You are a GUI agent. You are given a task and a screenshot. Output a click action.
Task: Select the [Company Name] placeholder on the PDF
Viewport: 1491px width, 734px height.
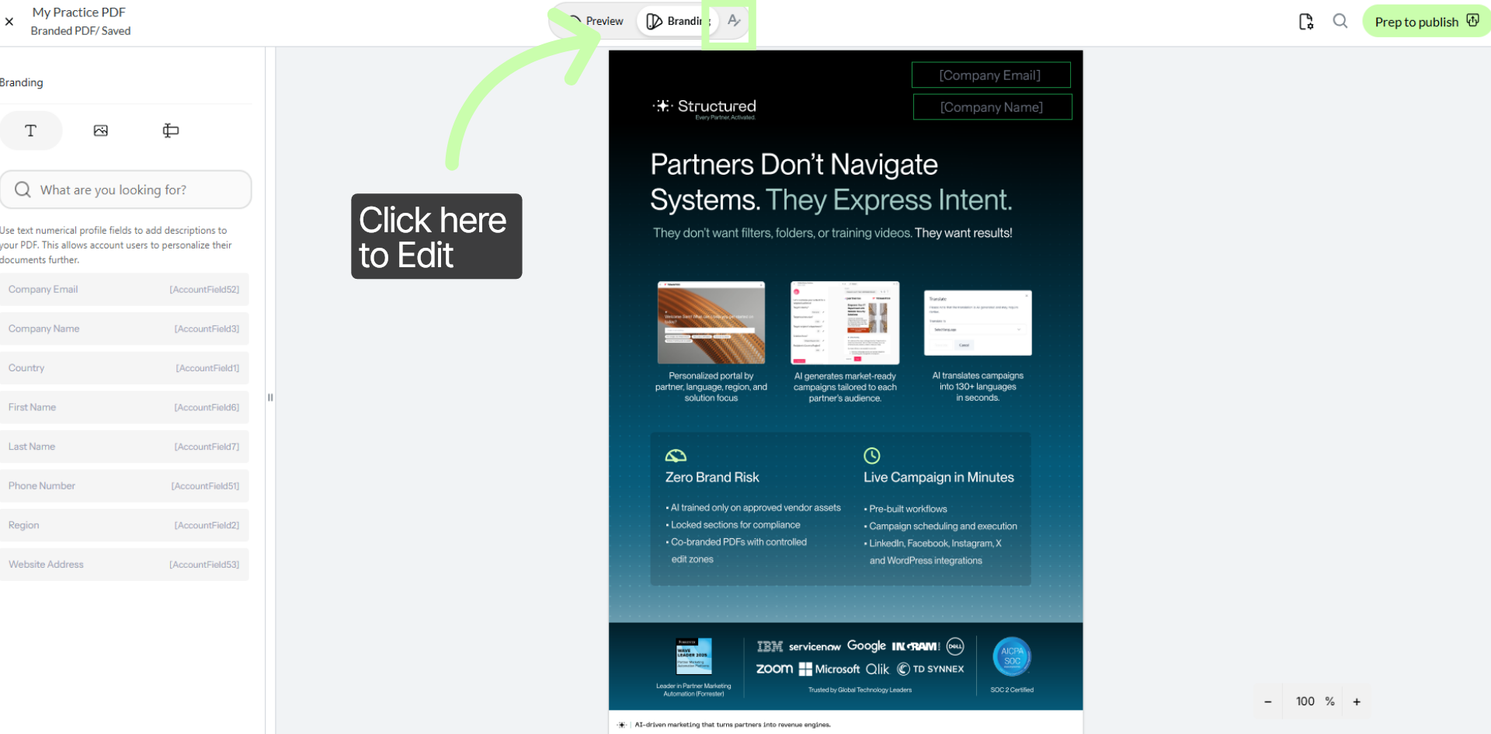click(x=992, y=107)
